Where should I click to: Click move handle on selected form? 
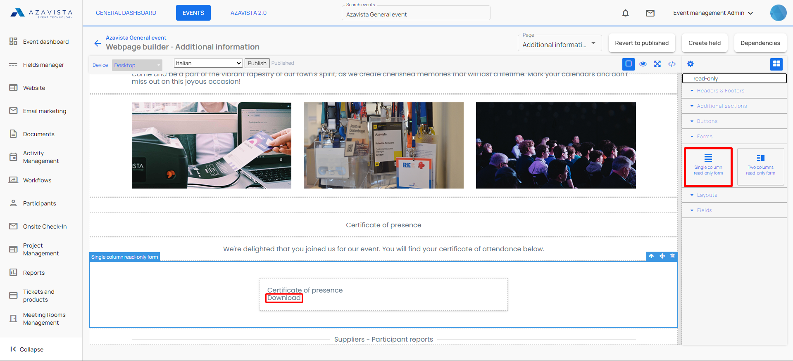click(662, 256)
